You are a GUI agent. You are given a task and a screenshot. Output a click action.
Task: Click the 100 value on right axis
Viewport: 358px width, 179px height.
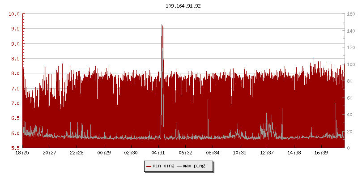pos(350,64)
